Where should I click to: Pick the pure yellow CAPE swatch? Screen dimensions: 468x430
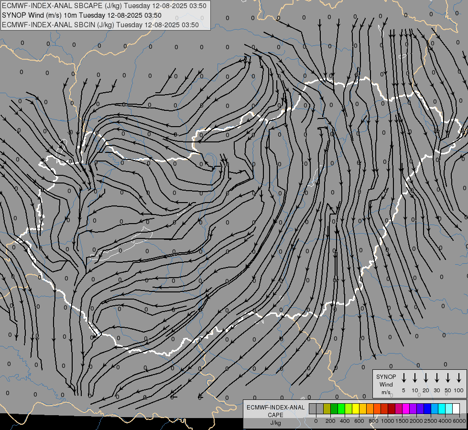click(356, 408)
